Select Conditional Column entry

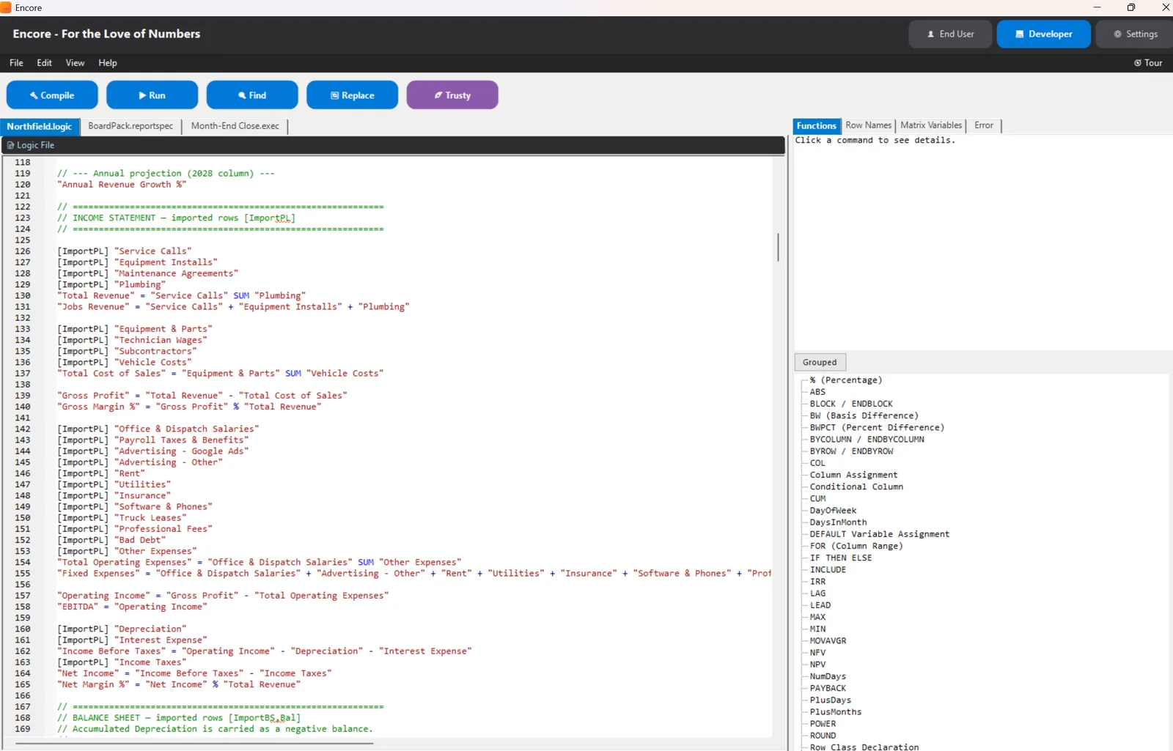click(856, 487)
